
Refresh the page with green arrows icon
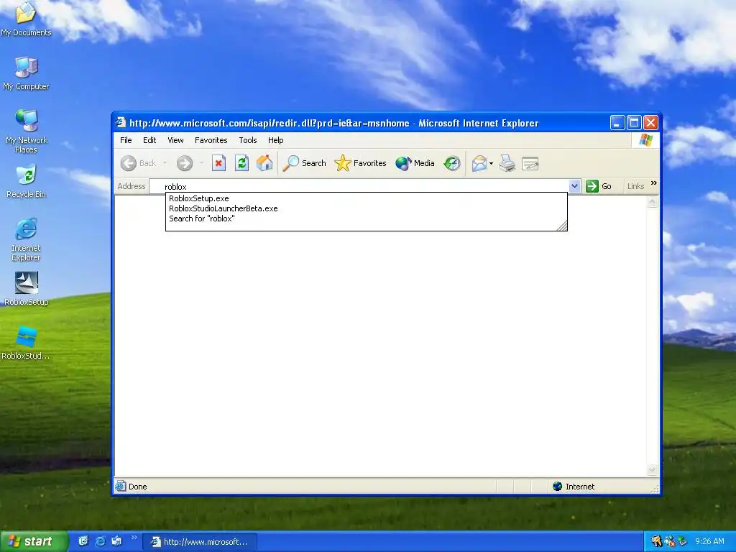241,163
